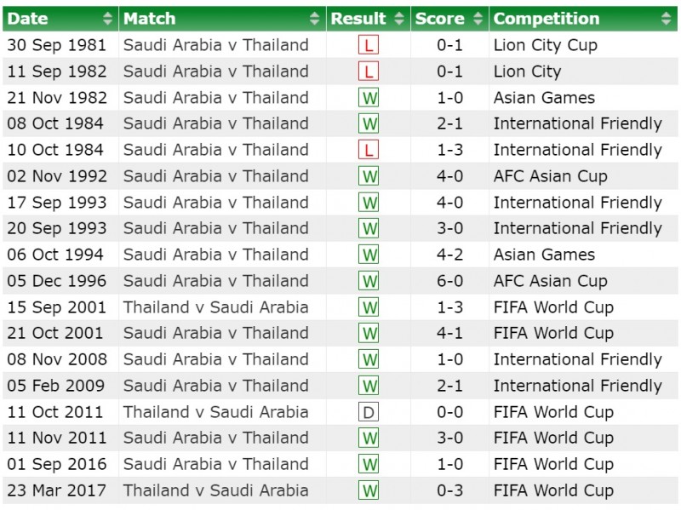Image resolution: width=681 pixels, height=510 pixels.
Task: Open the 15 Sep 2001 Thailand v Saudi Arabia match
Action: coord(215,307)
